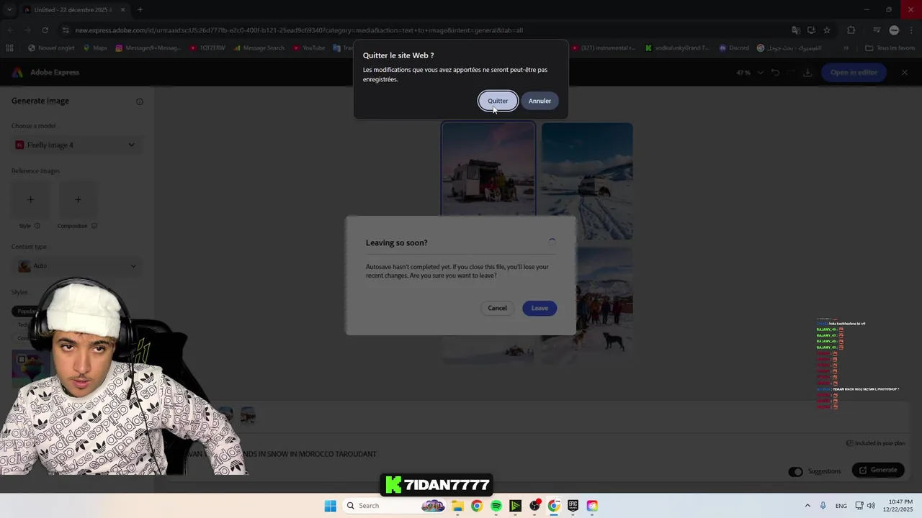Open the apps grid icon in bookmarks bar
Screen dimensions: 922x518
(9, 48)
